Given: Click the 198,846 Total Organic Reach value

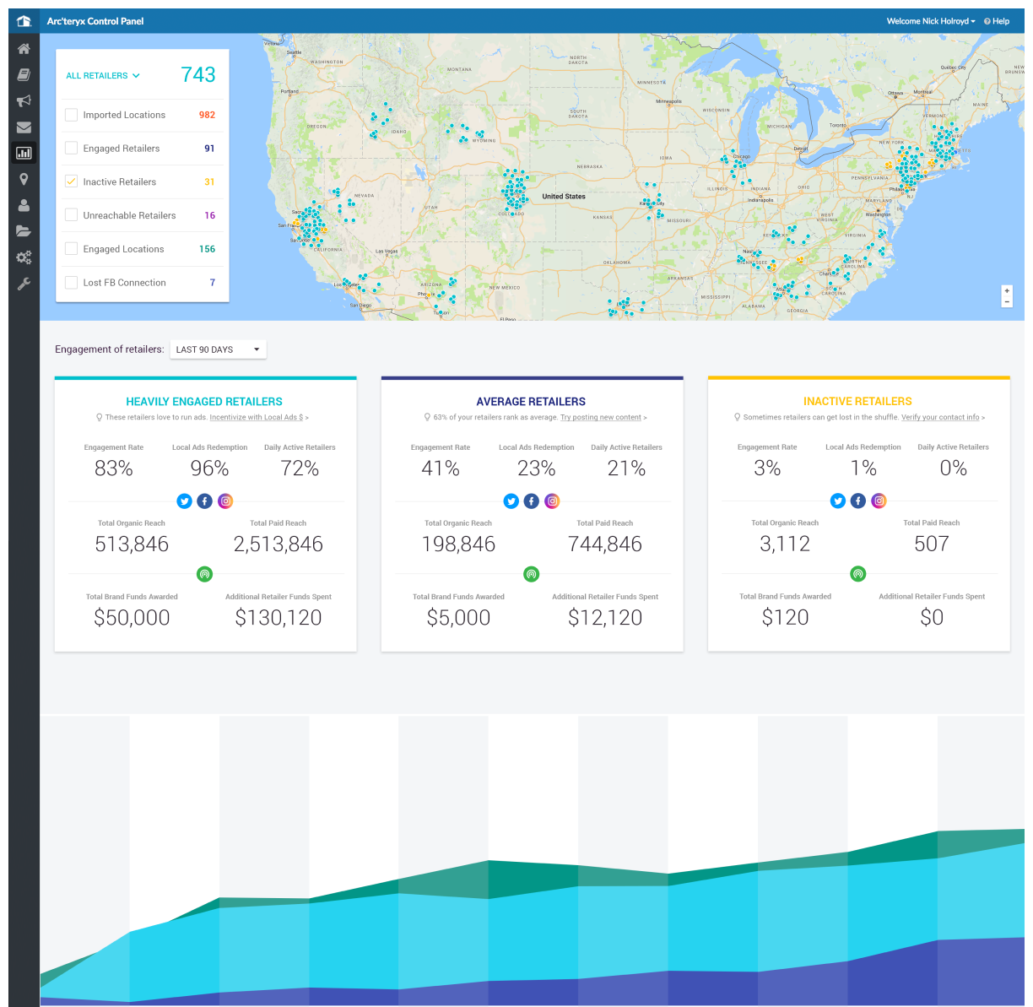Looking at the screenshot, I should pos(458,544).
